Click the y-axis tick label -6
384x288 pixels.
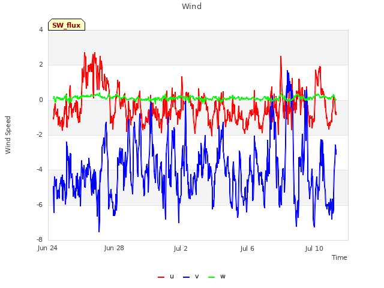[x=40, y=205]
